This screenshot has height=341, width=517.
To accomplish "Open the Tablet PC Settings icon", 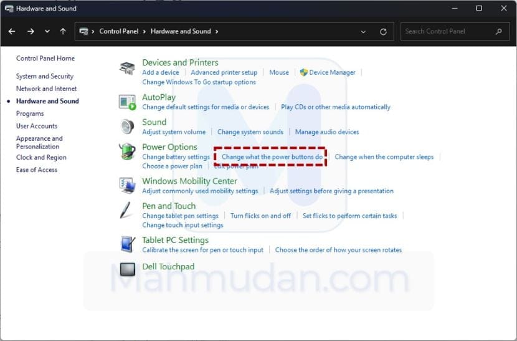I will [127, 244].
